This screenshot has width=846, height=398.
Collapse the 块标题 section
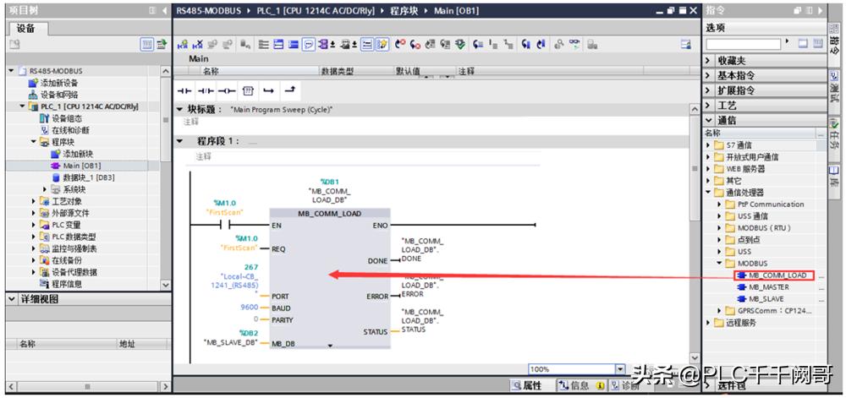coord(179,110)
